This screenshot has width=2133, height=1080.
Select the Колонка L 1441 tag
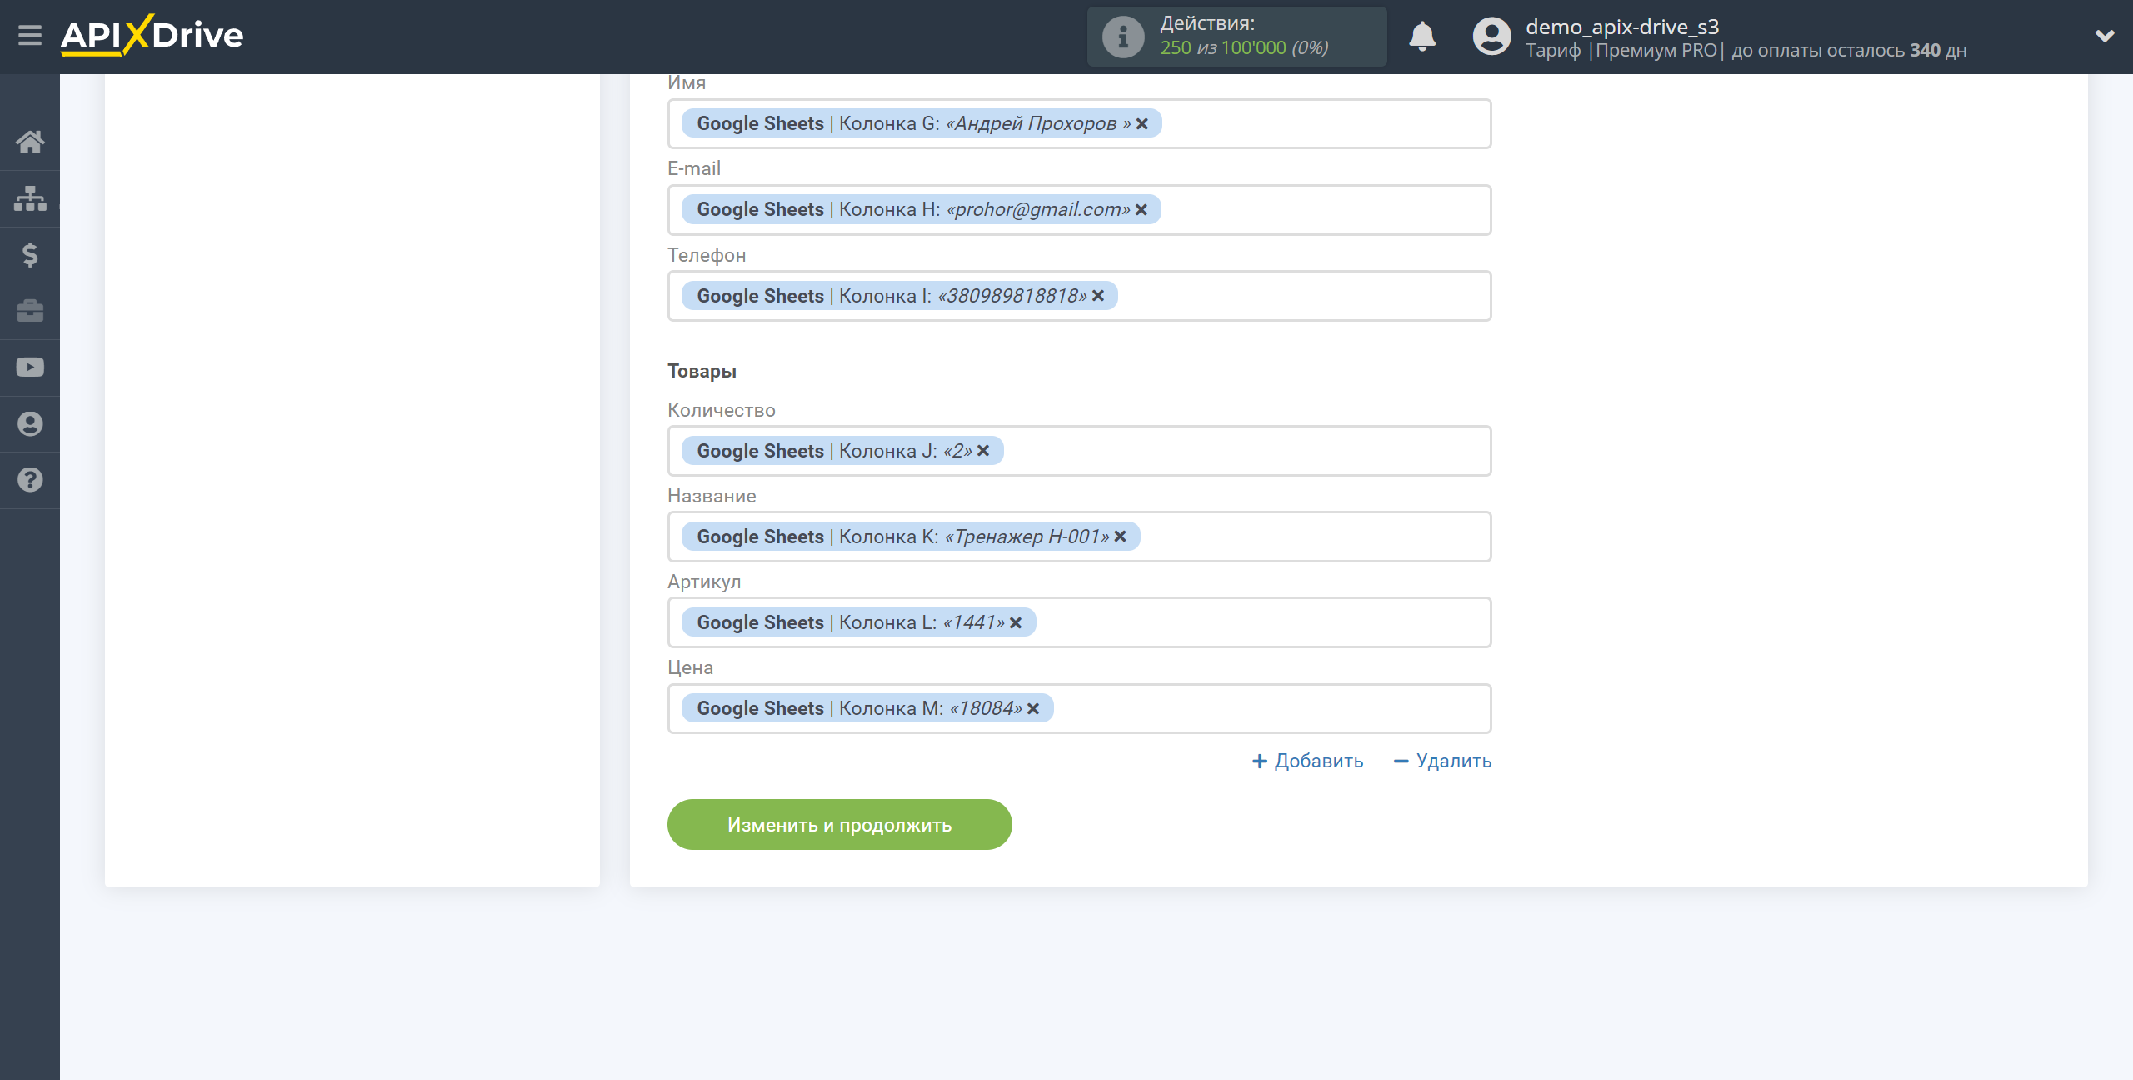[858, 622]
